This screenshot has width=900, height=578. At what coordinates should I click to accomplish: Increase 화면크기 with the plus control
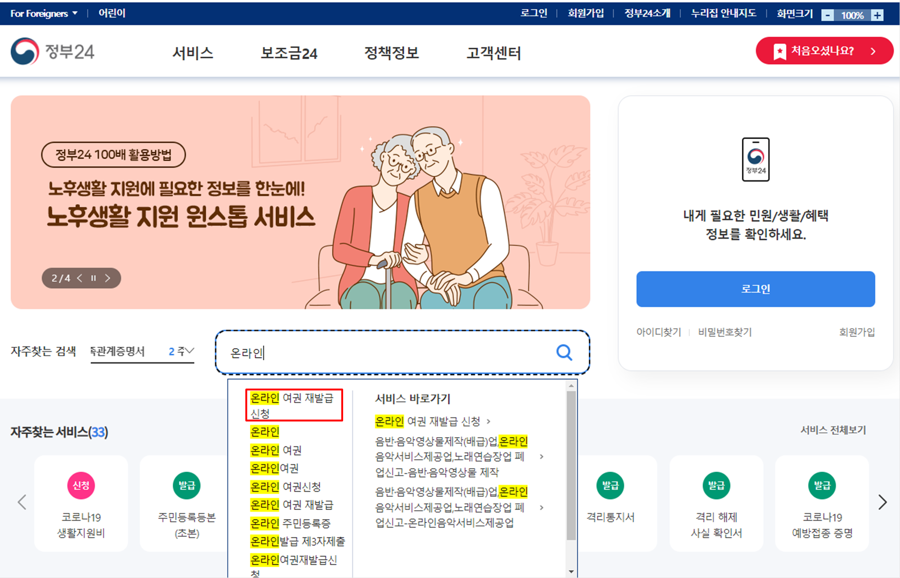pos(878,14)
